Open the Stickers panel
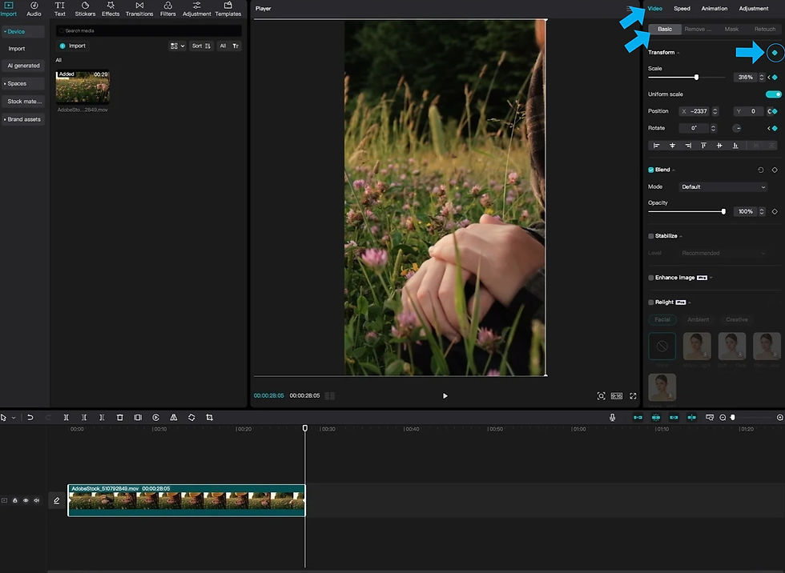The image size is (785, 573). pos(85,8)
